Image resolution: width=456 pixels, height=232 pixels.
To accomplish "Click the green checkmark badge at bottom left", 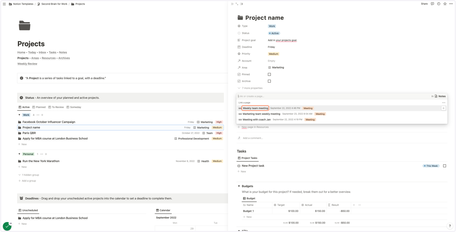I will (x=7, y=226).
